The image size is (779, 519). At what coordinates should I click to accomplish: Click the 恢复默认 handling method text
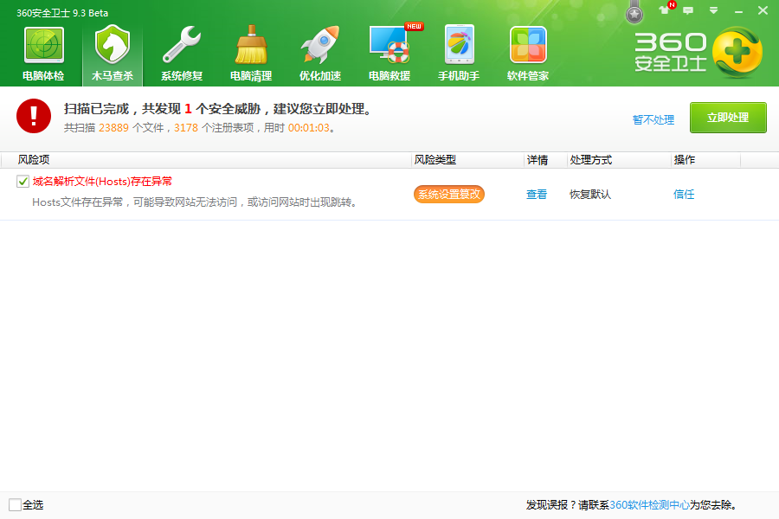590,194
